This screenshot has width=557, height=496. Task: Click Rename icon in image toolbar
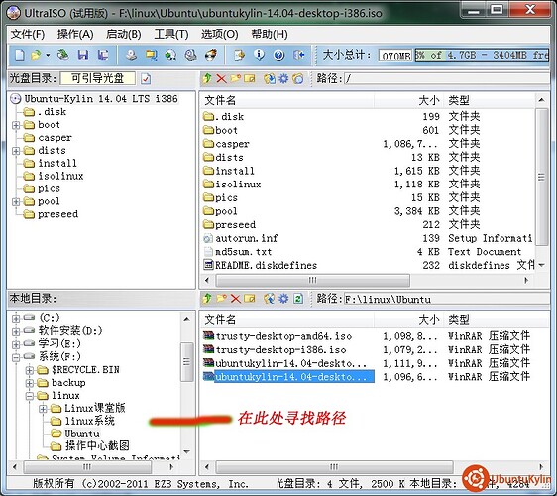(250, 78)
